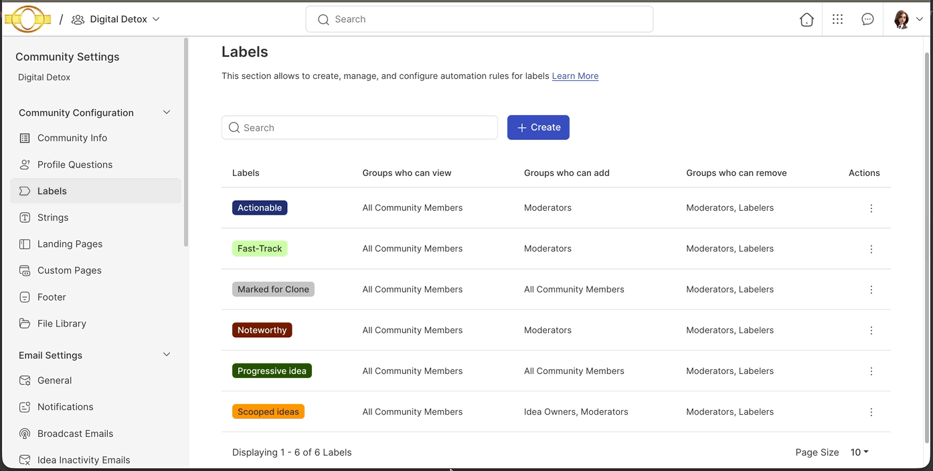The image size is (933, 471).
Task: Open Community Info settings in sidebar
Action: [x=71, y=138]
